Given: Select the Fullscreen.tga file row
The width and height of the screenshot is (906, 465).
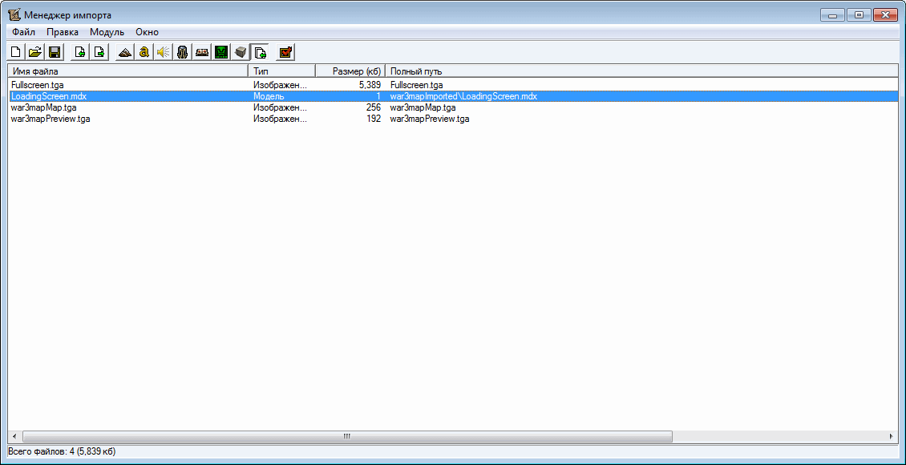Looking at the screenshot, I should (453, 85).
